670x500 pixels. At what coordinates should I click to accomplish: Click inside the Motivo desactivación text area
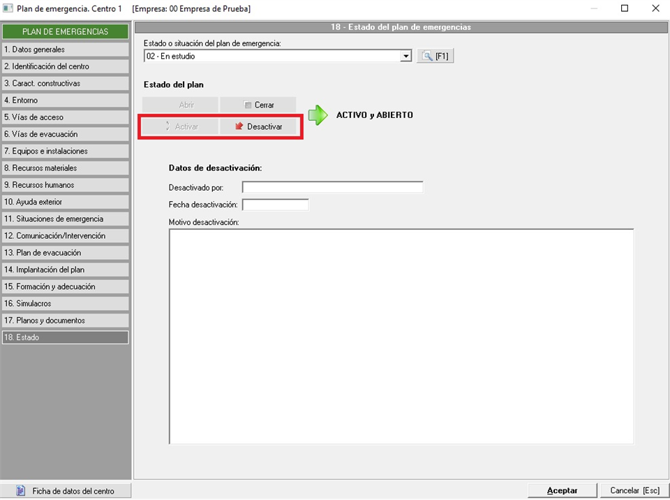coord(401,336)
